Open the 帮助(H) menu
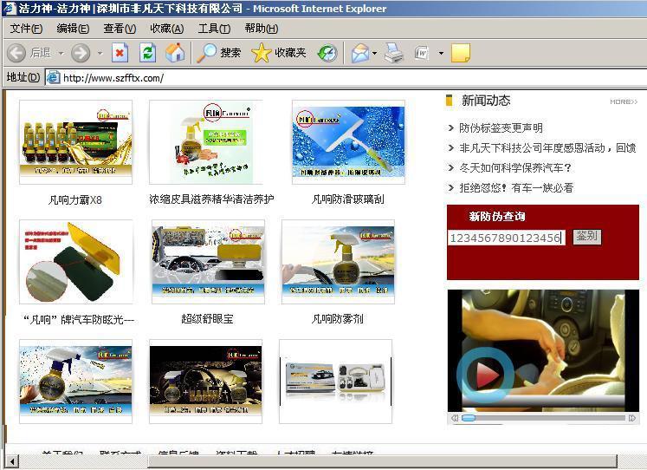 point(262,29)
